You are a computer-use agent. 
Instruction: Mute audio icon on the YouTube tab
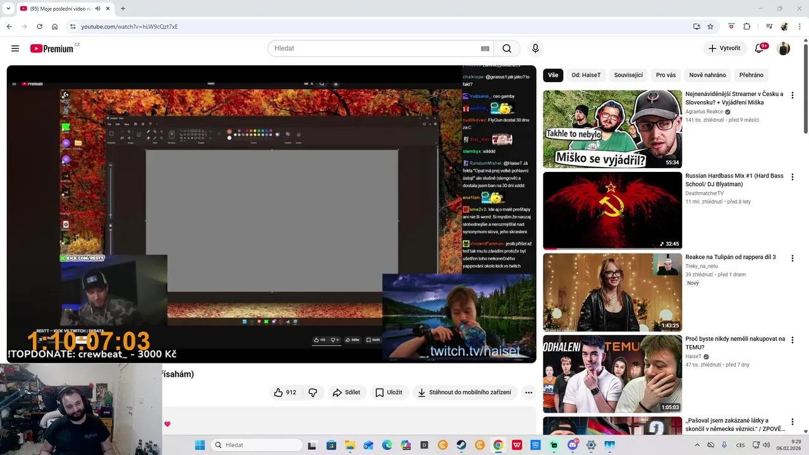click(x=97, y=9)
